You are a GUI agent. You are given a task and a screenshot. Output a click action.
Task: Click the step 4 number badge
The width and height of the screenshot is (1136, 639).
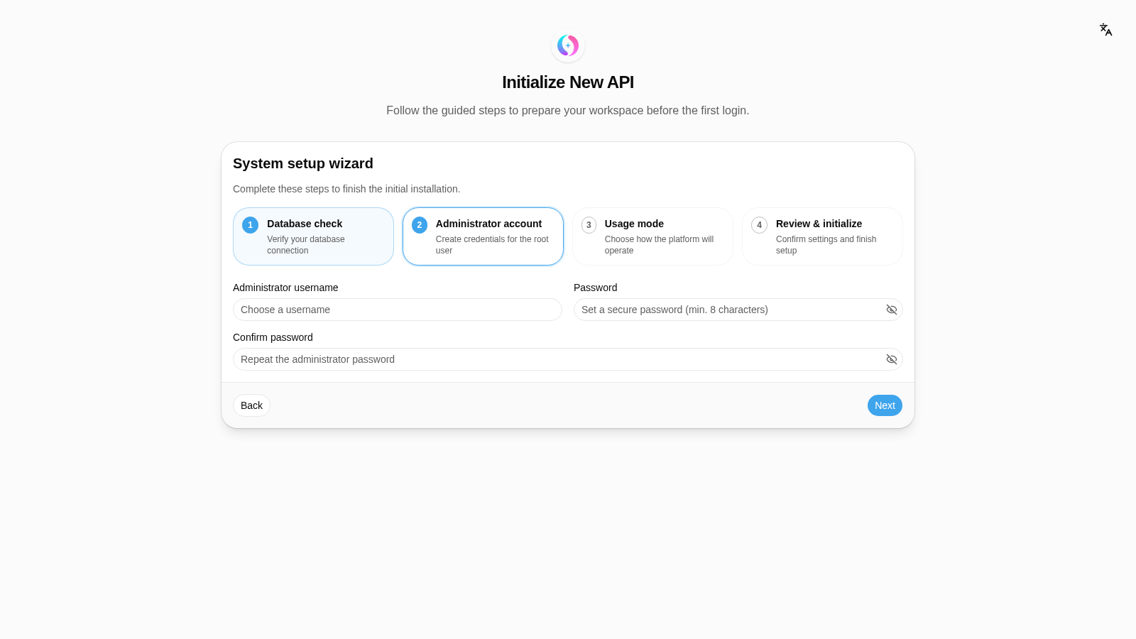pyautogui.click(x=759, y=225)
